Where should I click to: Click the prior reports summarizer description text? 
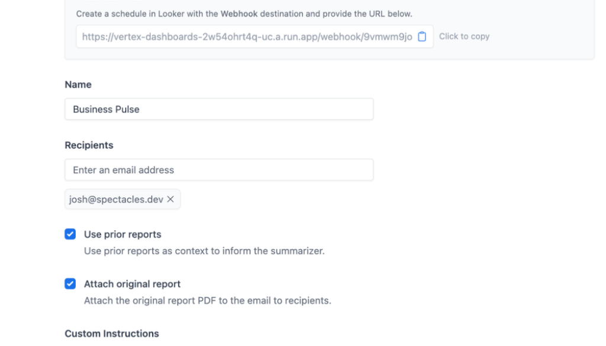coord(204,251)
